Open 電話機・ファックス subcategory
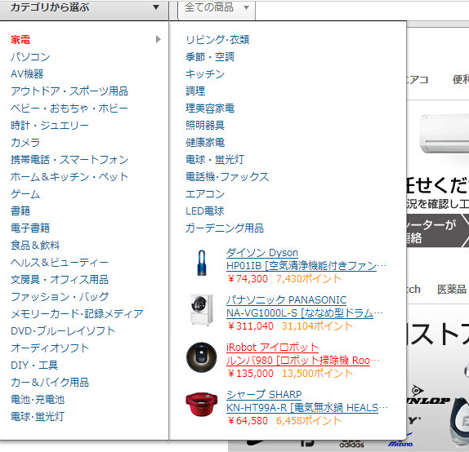This screenshot has height=452, width=469. tap(227, 176)
